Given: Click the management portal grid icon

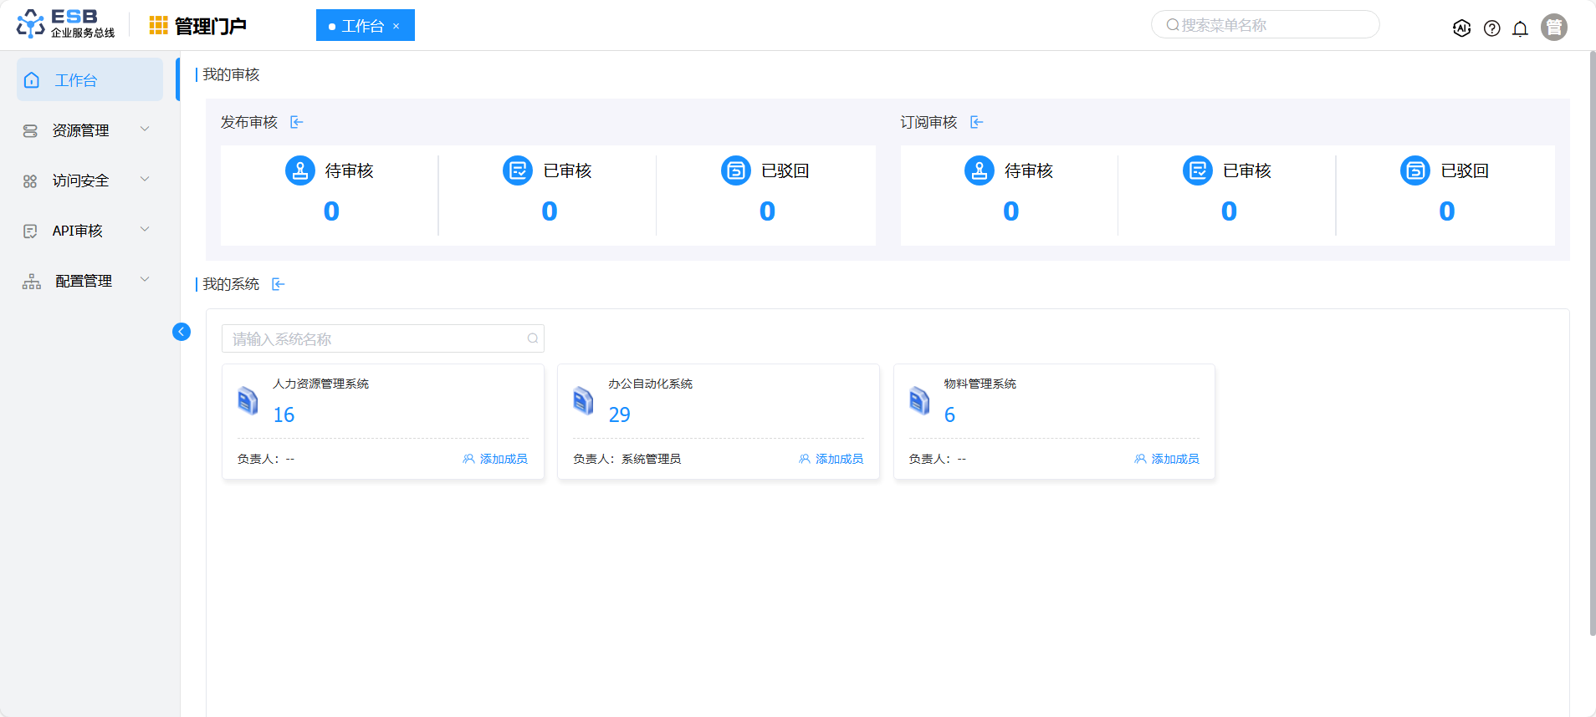Looking at the screenshot, I should tap(158, 26).
